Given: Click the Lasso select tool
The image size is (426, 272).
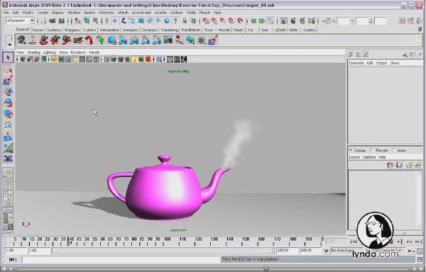Looking at the screenshot, I should [x=8, y=70].
